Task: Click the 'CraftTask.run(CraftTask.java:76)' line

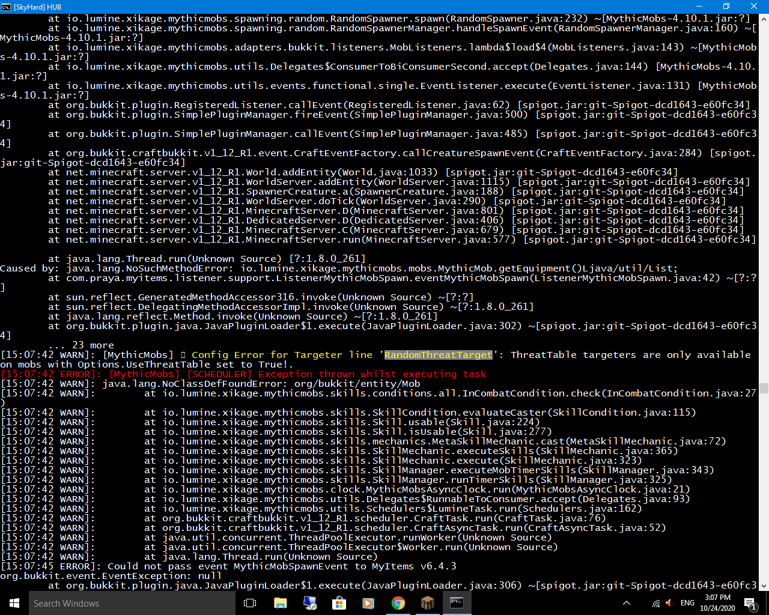Action: click(303, 518)
